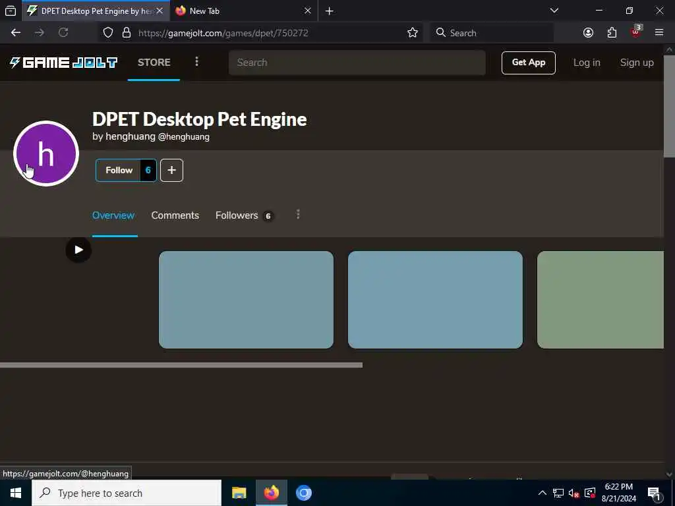Play the game trailer video
Image resolution: width=675 pixels, height=506 pixels.
pos(78,250)
